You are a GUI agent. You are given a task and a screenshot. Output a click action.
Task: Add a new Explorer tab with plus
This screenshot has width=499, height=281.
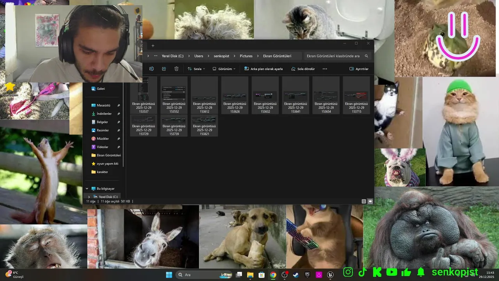[x=153, y=46]
